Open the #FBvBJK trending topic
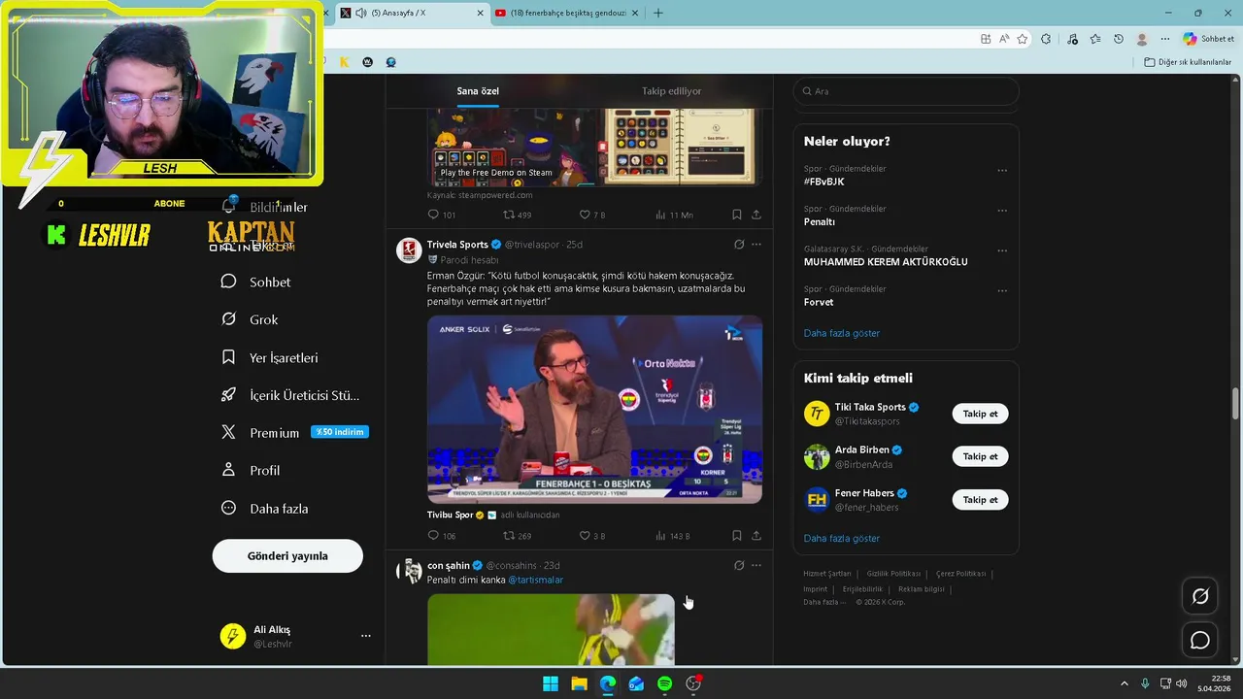 click(823, 182)
